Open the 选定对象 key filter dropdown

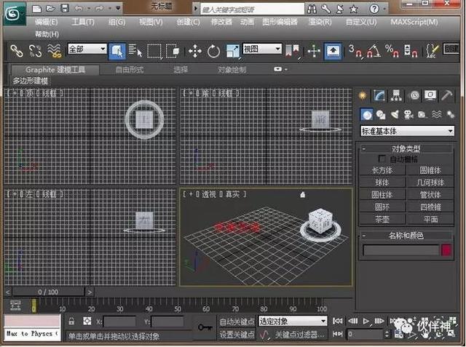pyautogui.click(x=293, y=321)
